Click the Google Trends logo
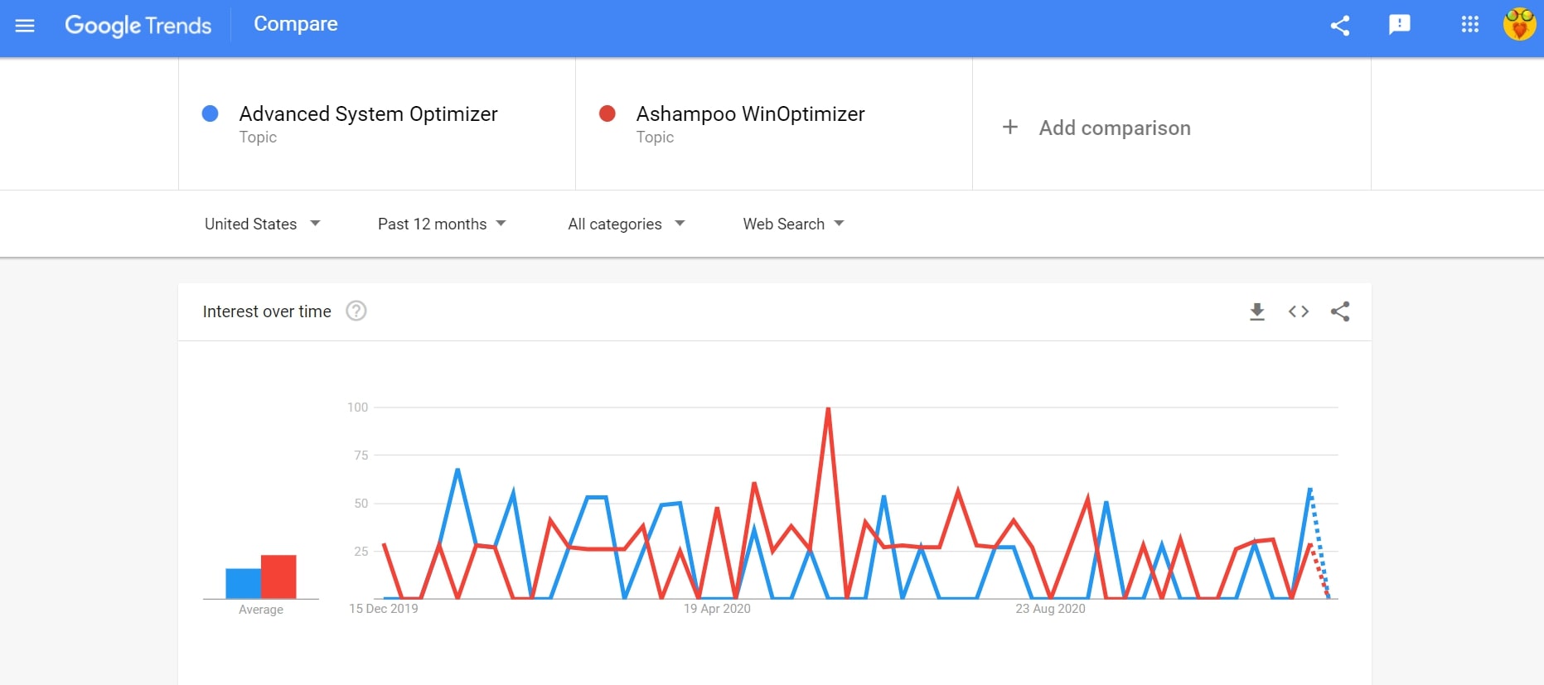 point(138,26)
